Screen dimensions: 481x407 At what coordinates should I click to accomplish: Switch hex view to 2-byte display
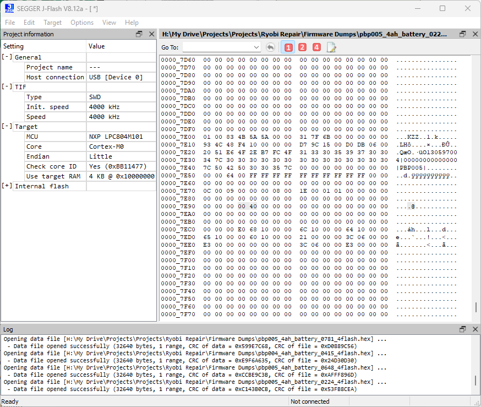click(x=302, y=47)
